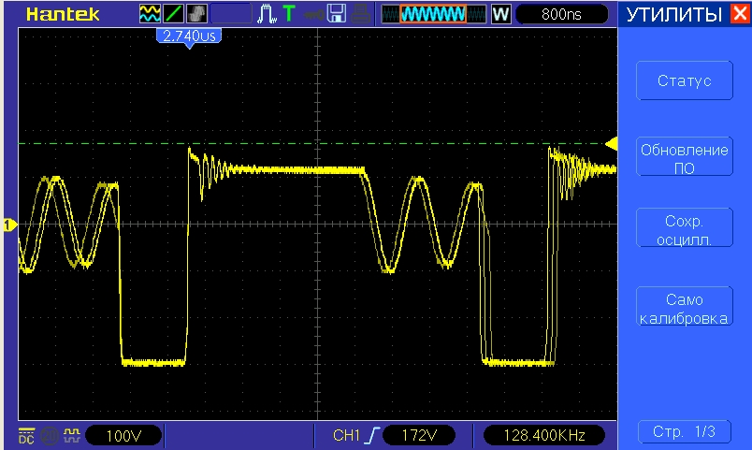Screen dimensions: 752x450
Task: Click the gray hand icon
Action: [x=197, y=14]
